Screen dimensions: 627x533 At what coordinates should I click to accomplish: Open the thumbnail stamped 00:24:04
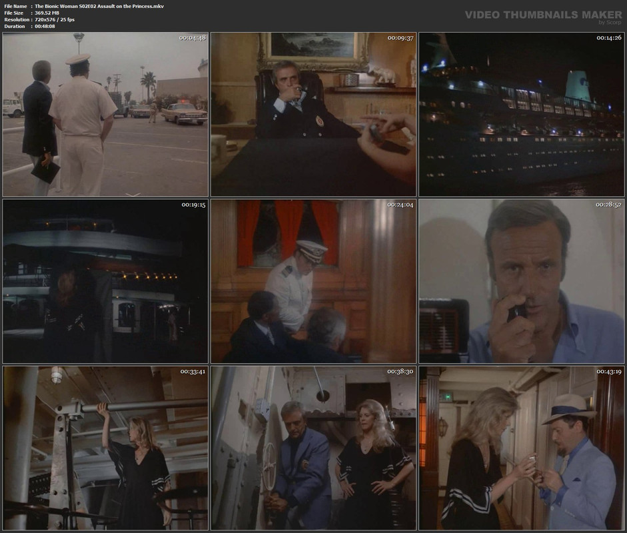click(313, 281)
